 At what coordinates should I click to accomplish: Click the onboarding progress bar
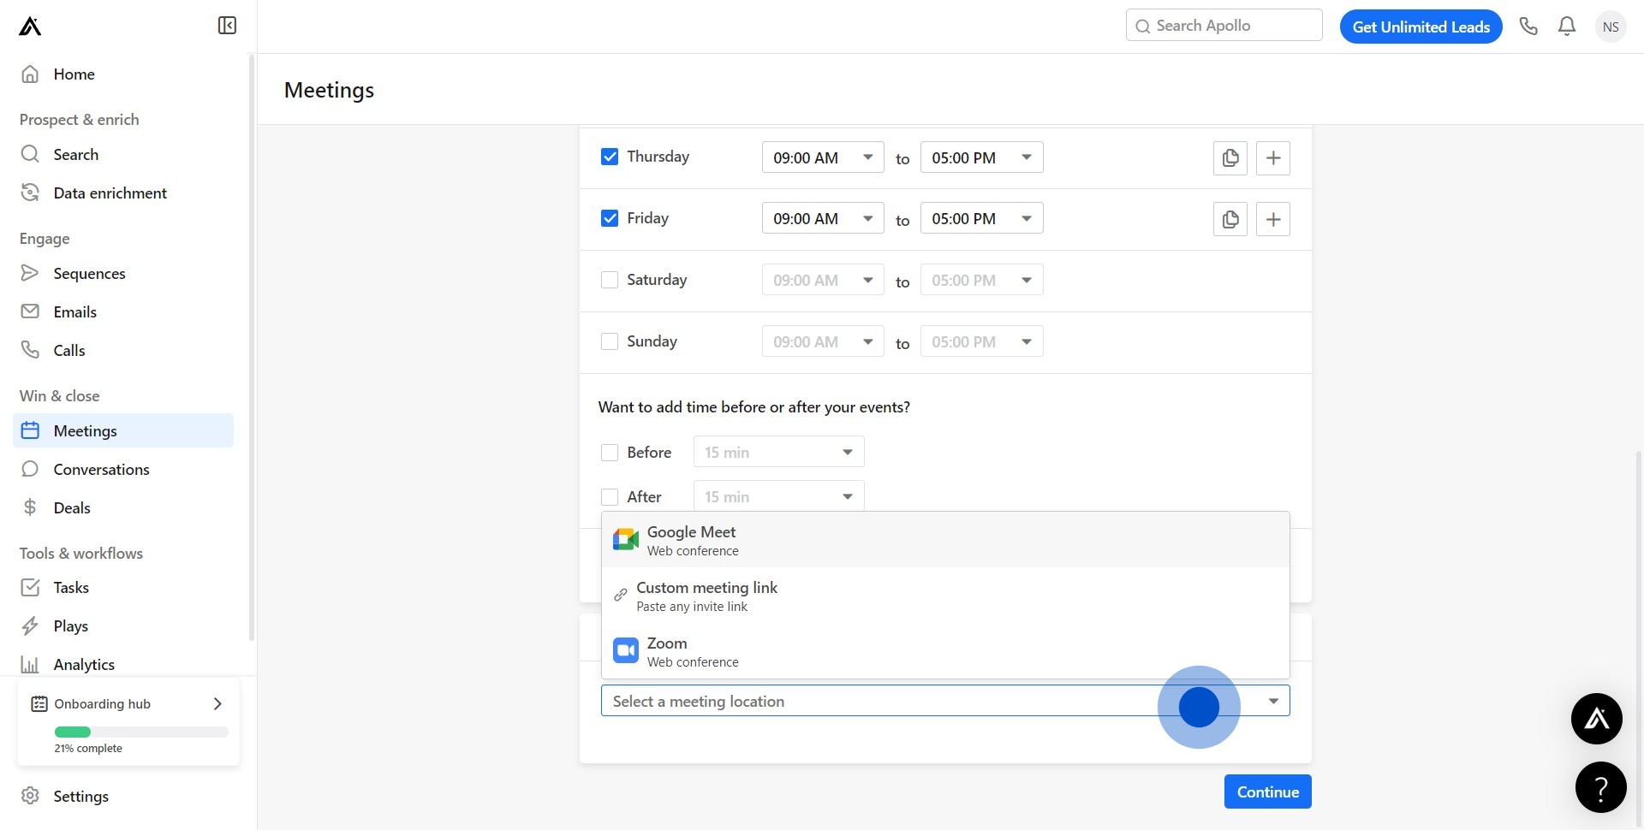coord(141,732)
